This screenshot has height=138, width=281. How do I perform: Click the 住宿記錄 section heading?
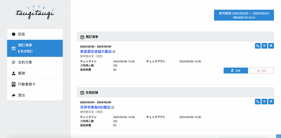(92, 93)
